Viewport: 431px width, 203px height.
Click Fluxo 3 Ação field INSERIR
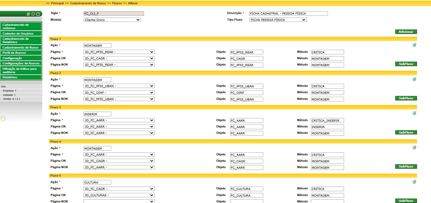point(97,114)
